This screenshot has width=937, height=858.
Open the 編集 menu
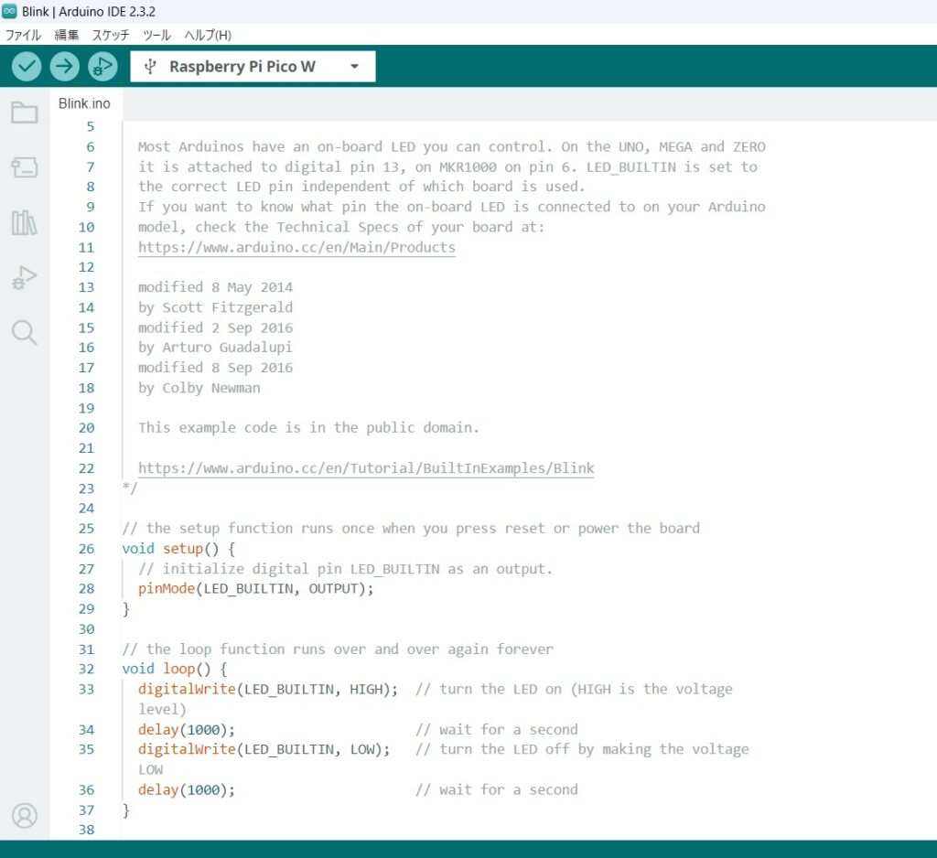coord(67,36)
